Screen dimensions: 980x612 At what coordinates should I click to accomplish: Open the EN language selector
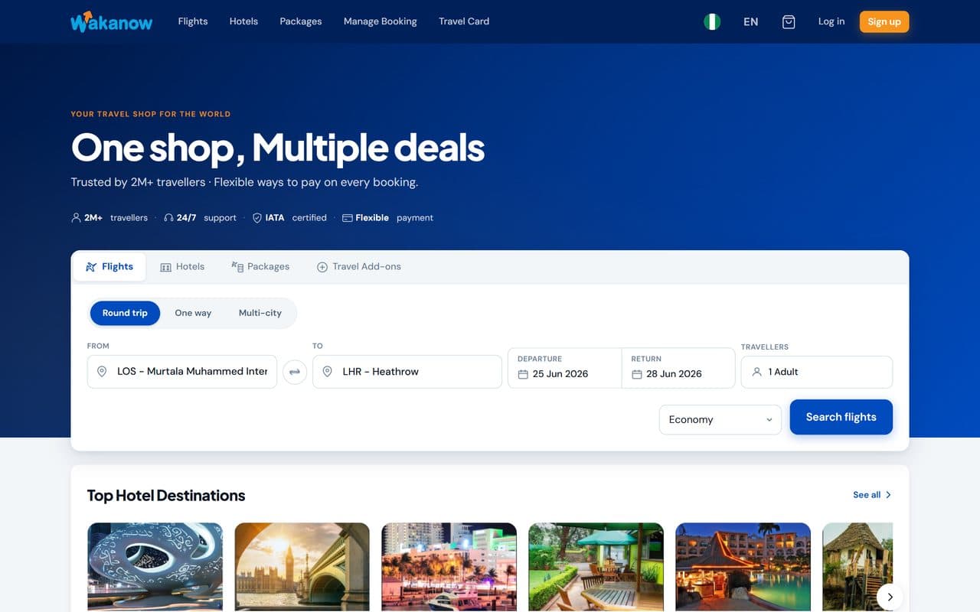751,21
